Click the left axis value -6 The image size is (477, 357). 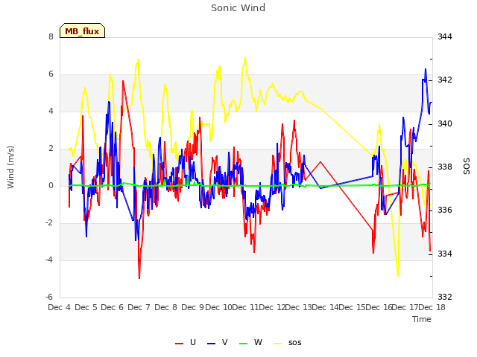[49, 297]
